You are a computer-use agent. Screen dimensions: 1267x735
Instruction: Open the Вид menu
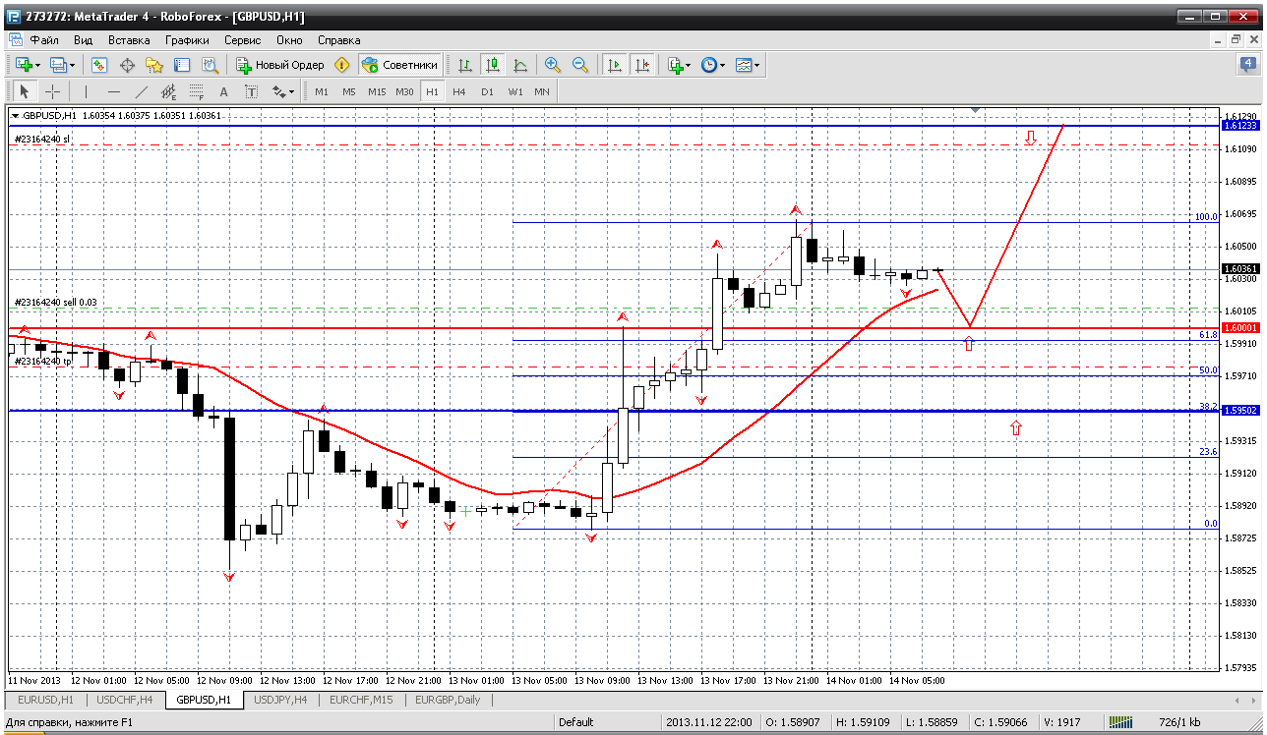[84, 40]
